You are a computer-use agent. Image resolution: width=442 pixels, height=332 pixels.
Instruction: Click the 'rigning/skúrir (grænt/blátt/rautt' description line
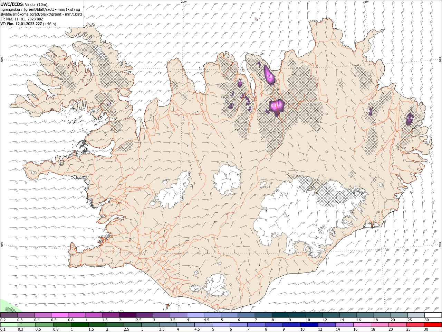(40, 9)
